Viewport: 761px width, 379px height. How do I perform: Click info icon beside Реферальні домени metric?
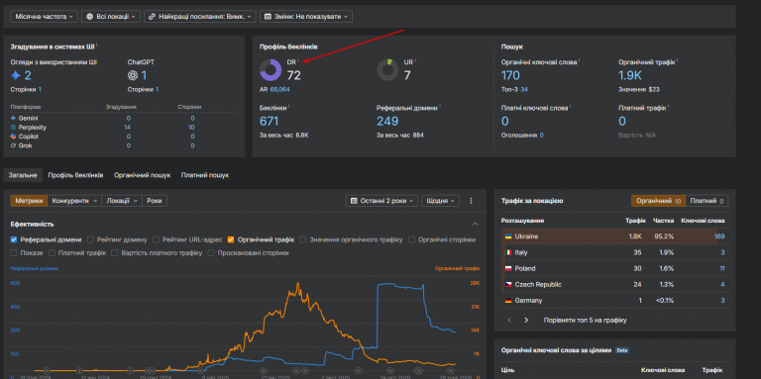click(x=440, y=107)
